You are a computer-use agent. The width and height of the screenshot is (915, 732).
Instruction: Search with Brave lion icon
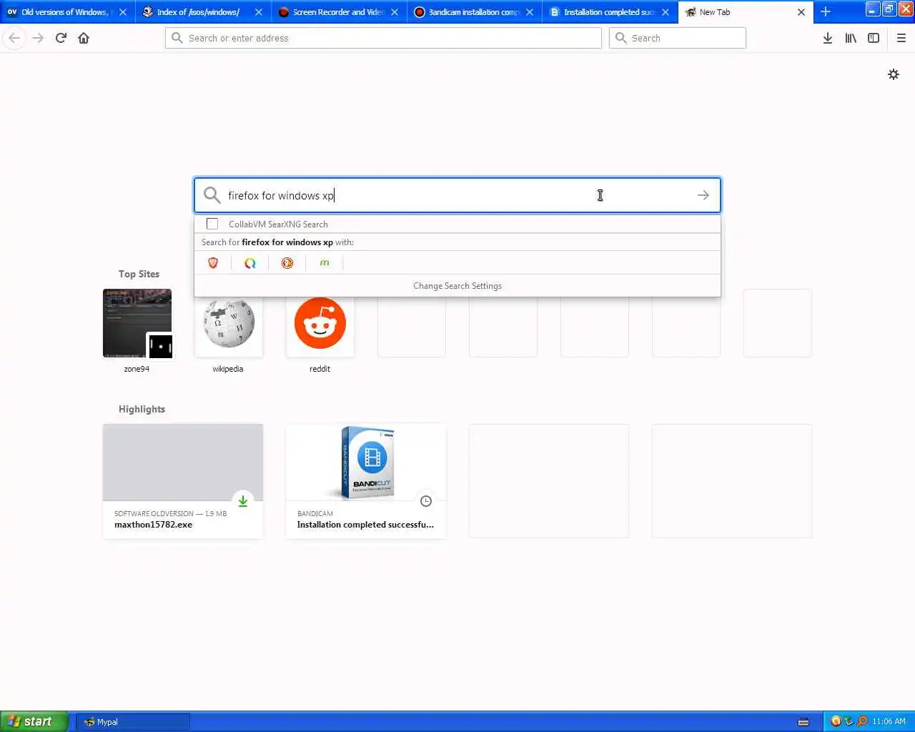(213, 263)
